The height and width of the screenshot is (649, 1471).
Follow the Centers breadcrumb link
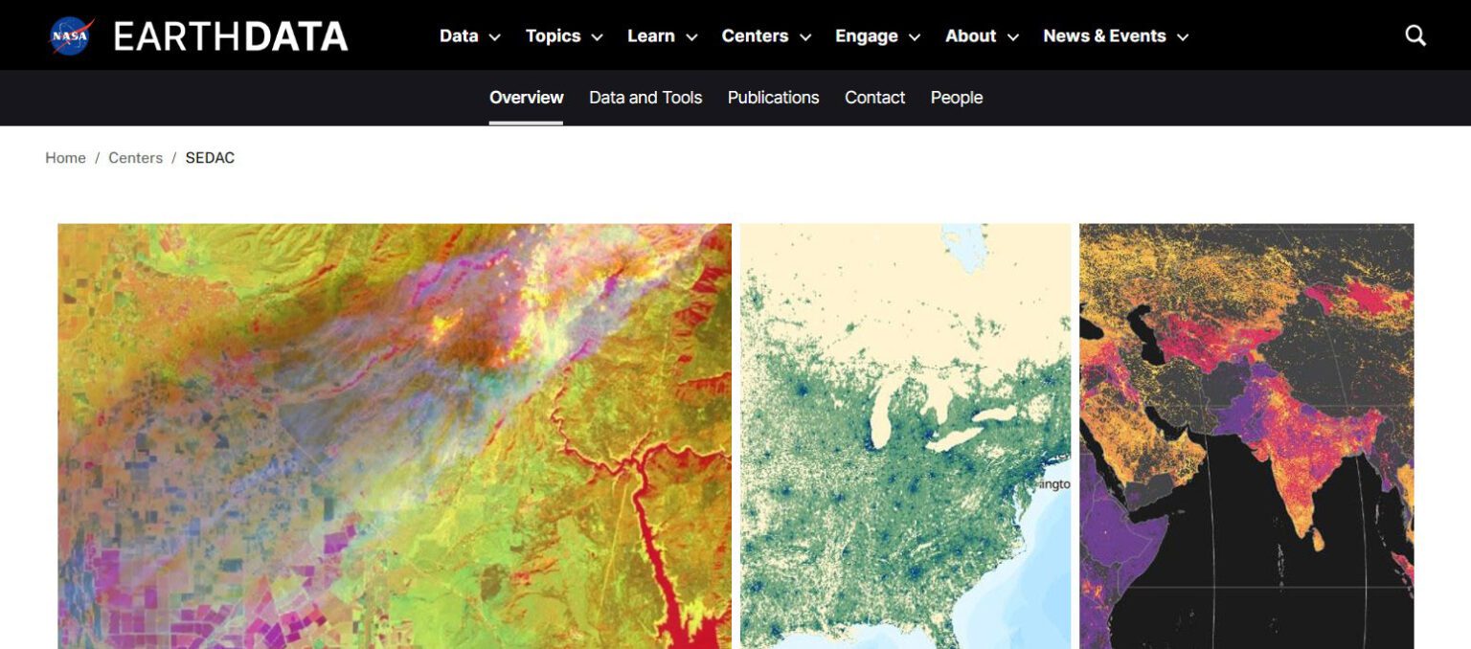click(x=135, y=158)
